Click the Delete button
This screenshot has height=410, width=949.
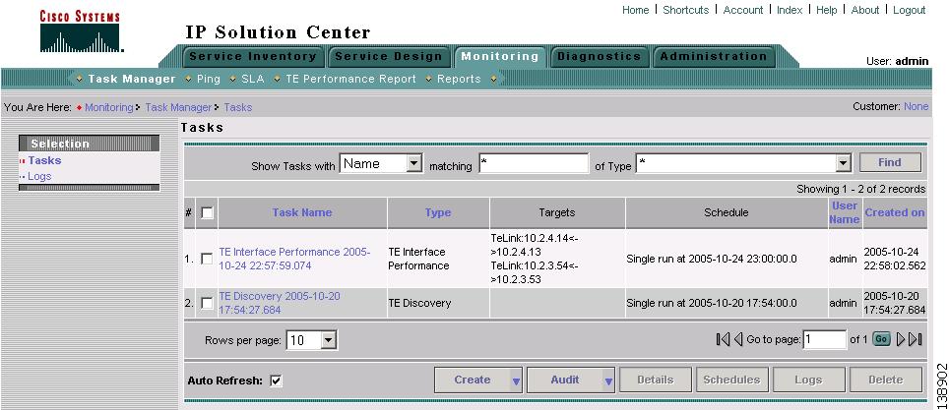click(x=885, y=380)
